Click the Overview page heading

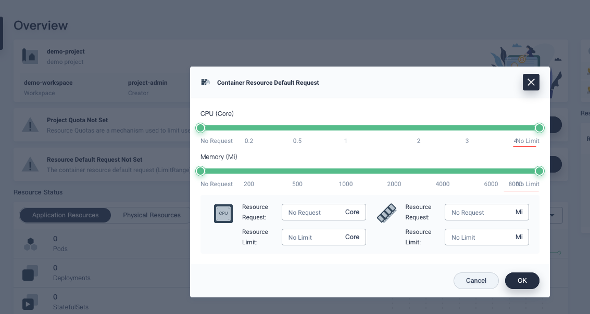[x=41, y=25]
